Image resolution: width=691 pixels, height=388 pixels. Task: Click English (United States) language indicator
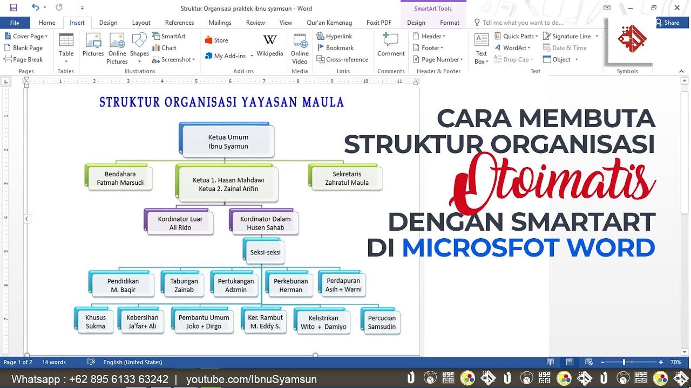pyautogui.click(x=132, y=362)
